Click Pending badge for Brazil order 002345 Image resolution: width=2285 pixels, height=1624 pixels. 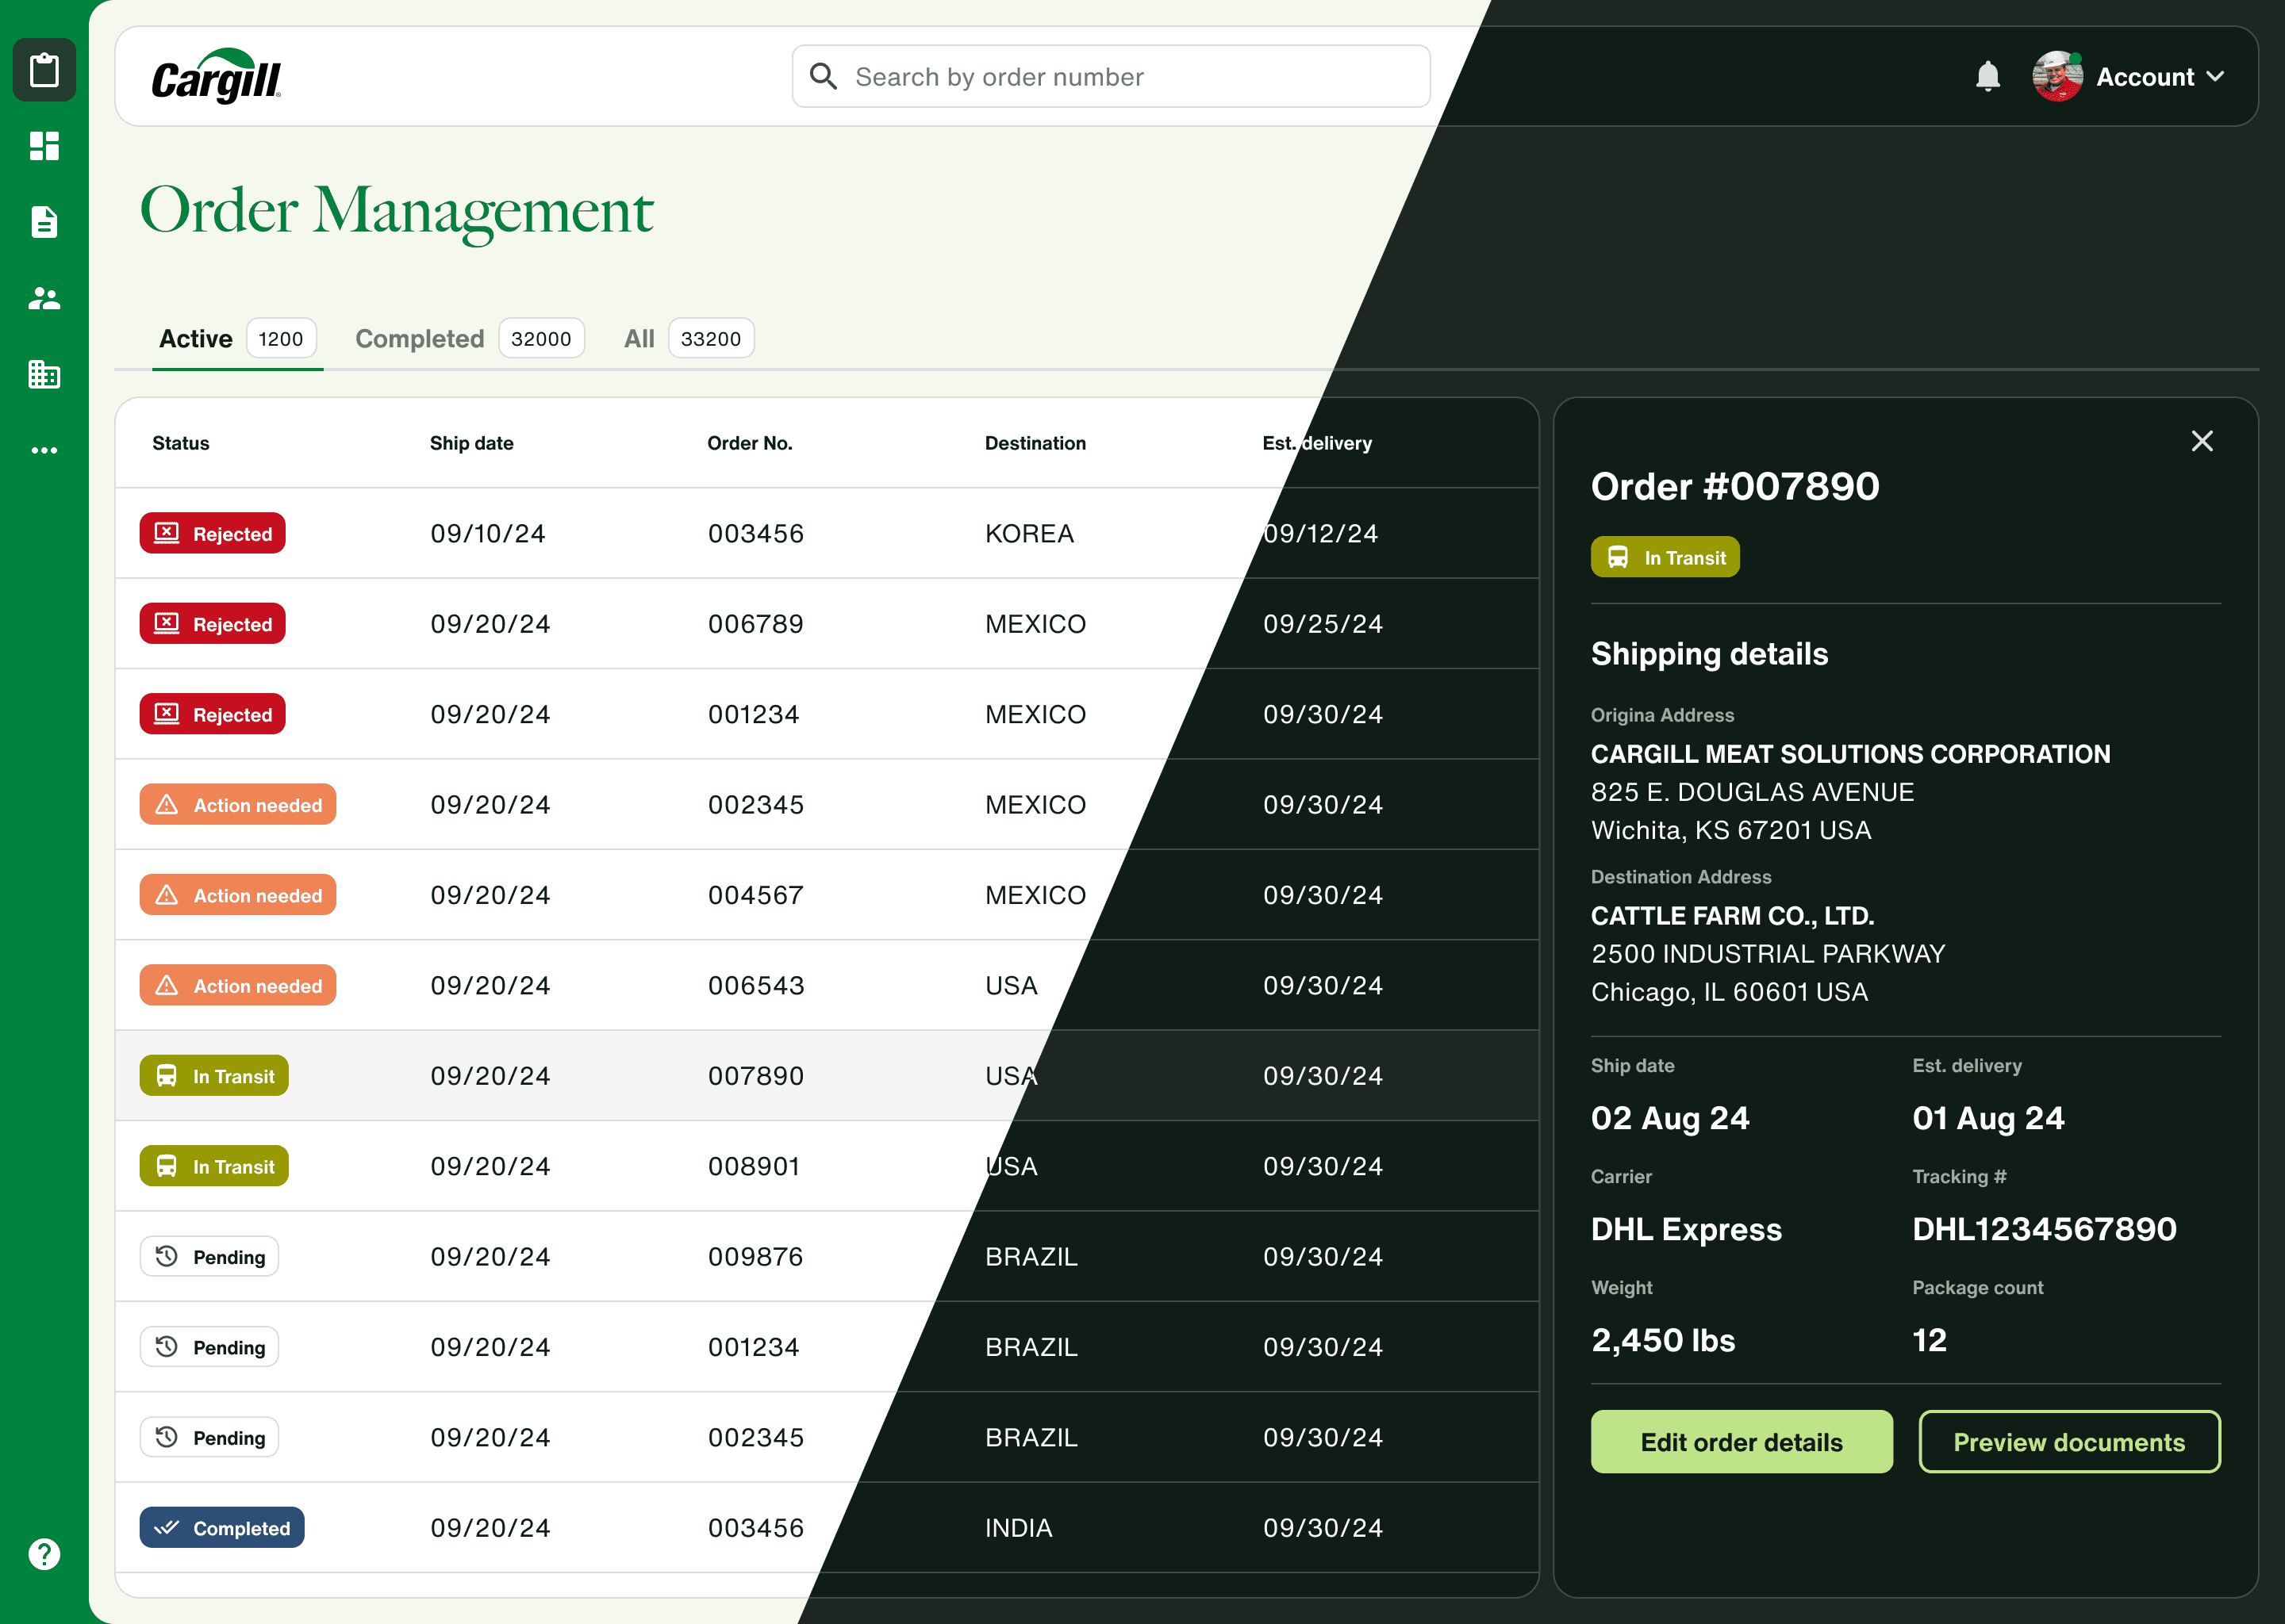click(x=209, y=1438)
